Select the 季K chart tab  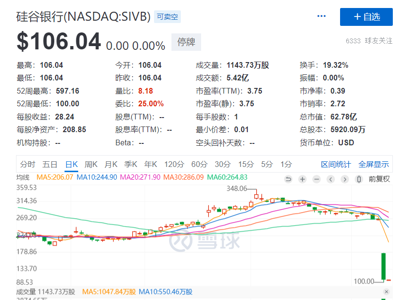(131, 165)
